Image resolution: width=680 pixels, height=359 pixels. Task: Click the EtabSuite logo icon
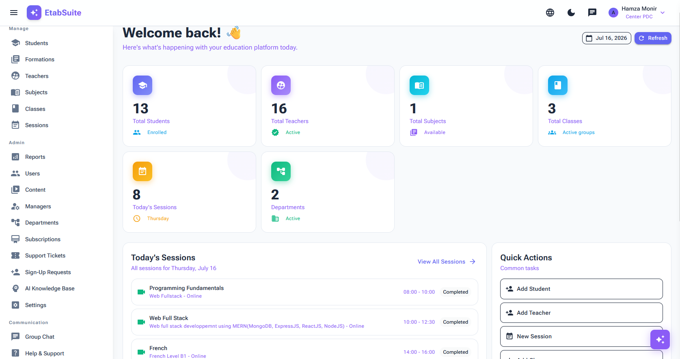(x=34, y=13)
